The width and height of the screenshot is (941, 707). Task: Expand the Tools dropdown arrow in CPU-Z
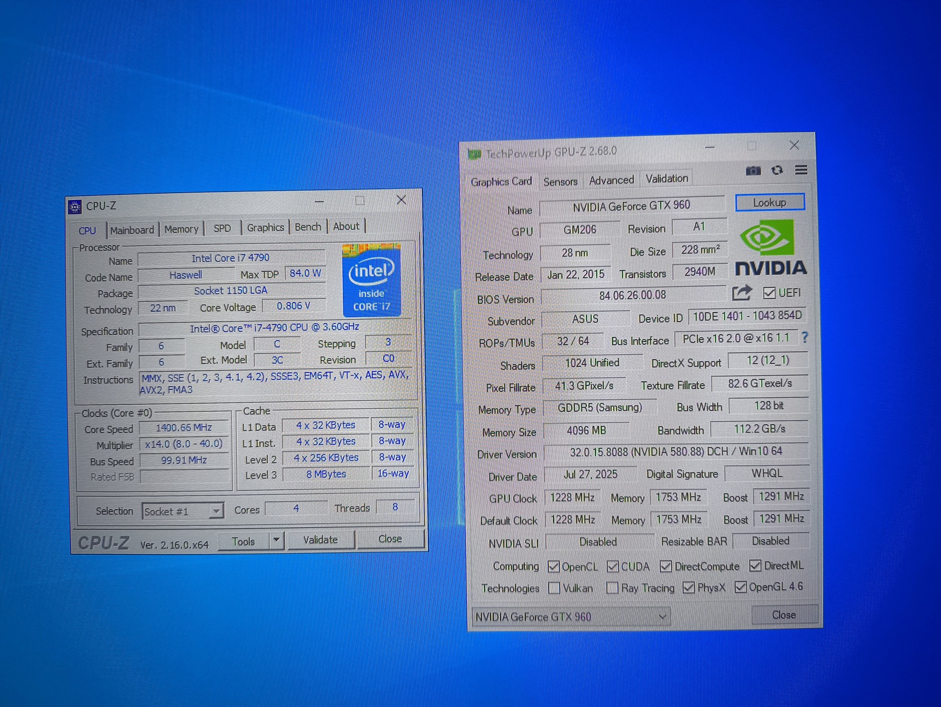pyautogui.click(x=276, y=540)
